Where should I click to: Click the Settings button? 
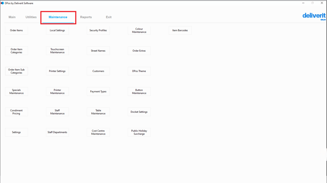tap(17, 132)
